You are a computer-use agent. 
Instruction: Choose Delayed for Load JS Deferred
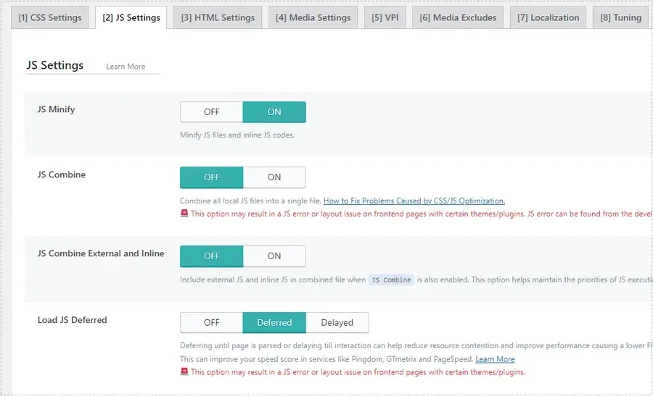(x=337, y=322)
